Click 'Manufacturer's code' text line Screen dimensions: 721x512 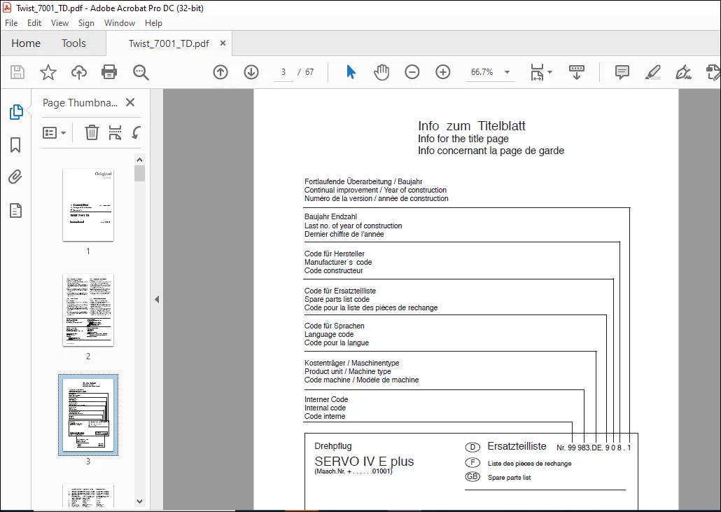(338, 262)
